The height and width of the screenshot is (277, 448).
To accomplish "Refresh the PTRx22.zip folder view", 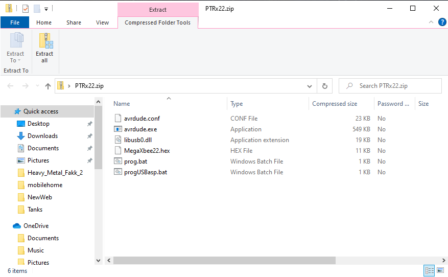I will pyautogui.click(x=325, y=86).
